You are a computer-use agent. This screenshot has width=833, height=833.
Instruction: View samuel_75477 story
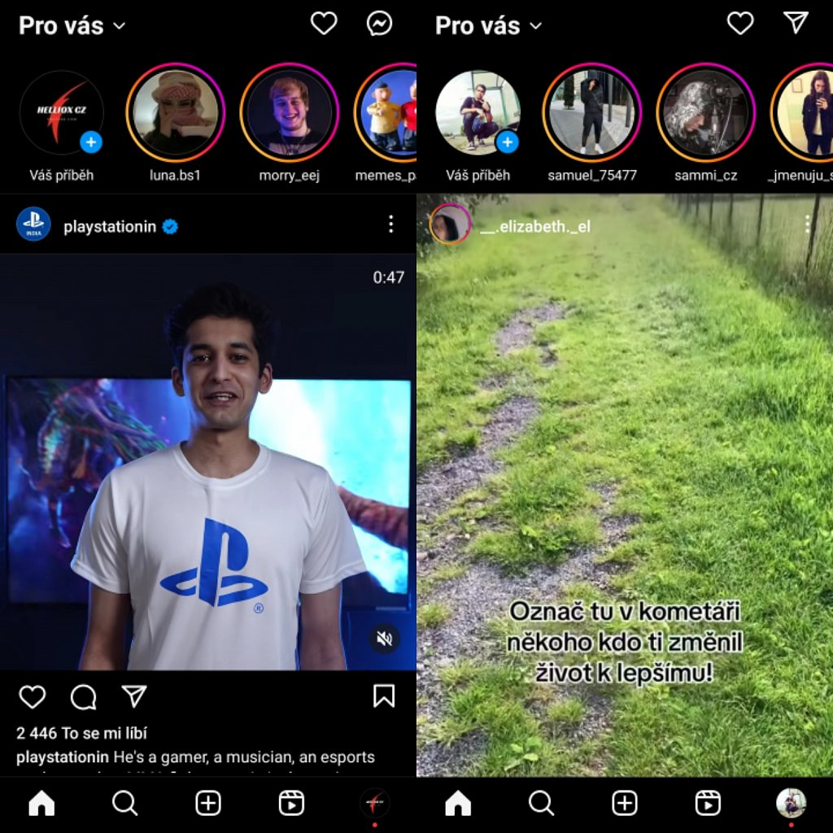[x=592, y=112]
